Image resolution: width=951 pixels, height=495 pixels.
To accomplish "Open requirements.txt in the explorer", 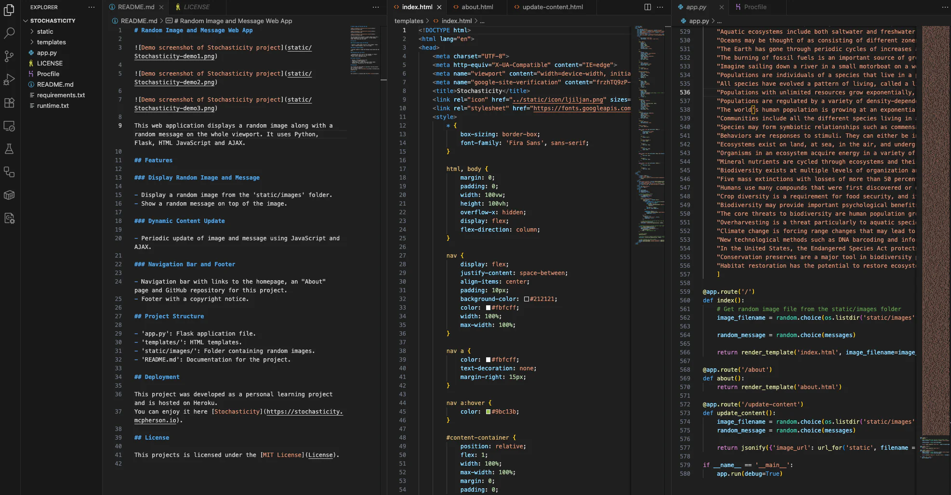I will tap(61, 95).
